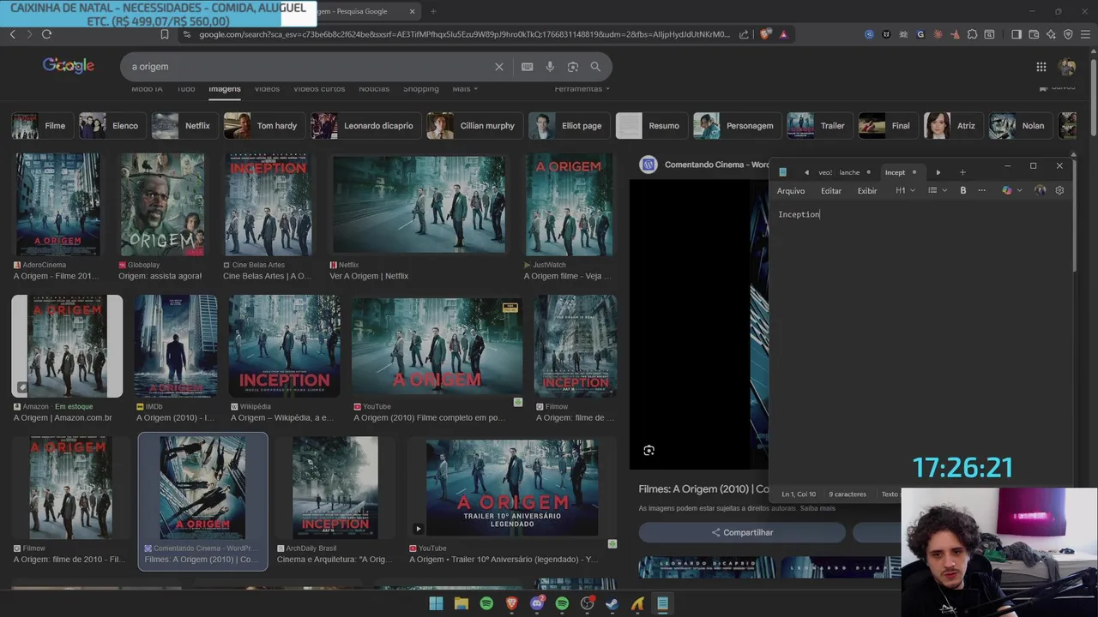The image size is (1098, 617).
Task: Open Windows Start menu
Action: tap(436, 603)
